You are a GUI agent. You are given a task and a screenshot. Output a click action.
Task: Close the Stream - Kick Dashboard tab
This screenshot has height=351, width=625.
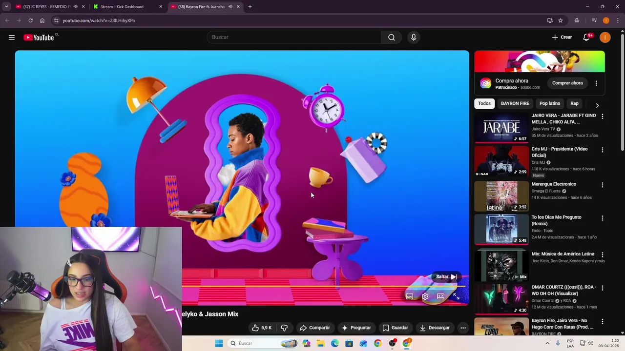coord(160,7)
